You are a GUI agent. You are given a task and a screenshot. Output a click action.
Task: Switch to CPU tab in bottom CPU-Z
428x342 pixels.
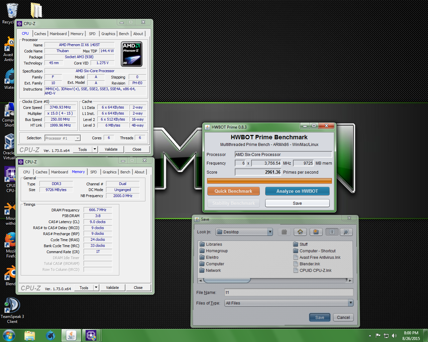point(27,172)
